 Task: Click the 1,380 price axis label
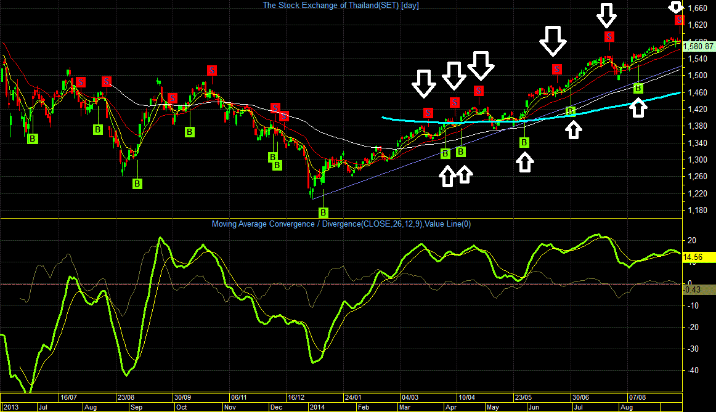coord(698,126)
